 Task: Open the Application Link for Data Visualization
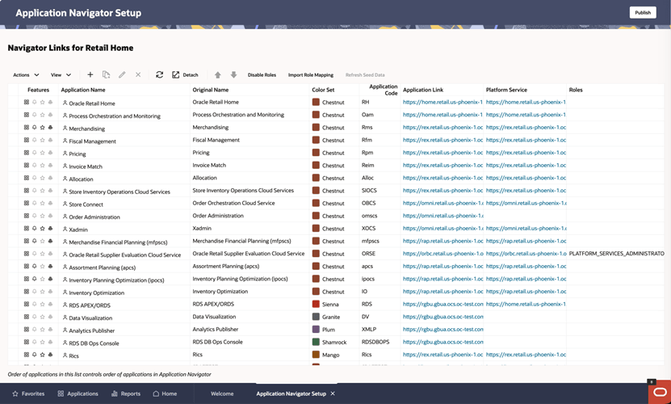(x=443, y=317)
